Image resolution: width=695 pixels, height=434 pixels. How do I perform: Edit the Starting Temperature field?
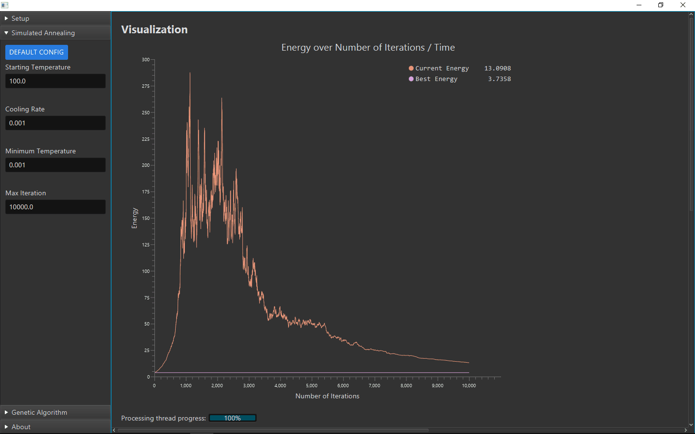tap(55, 81)
